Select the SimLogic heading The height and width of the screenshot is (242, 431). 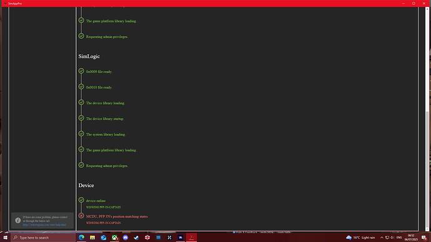pos(89,56)
